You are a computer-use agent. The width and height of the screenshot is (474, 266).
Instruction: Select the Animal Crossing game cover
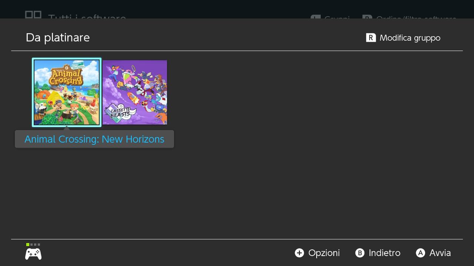(x=67, y=92)
